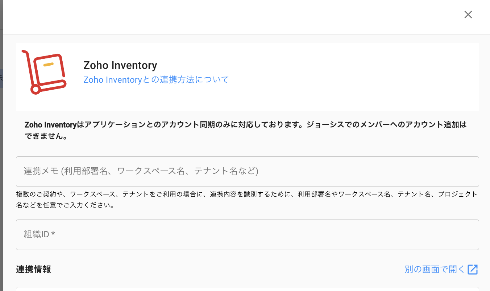Click the red hand-cart Zoho Inventory logo
Image resolution: width=490 pixels, height=291 pixels.
point(44,72)
